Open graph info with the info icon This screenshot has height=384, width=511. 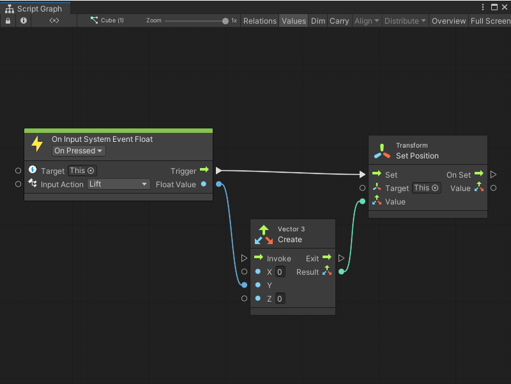click(x=23, y=20)
